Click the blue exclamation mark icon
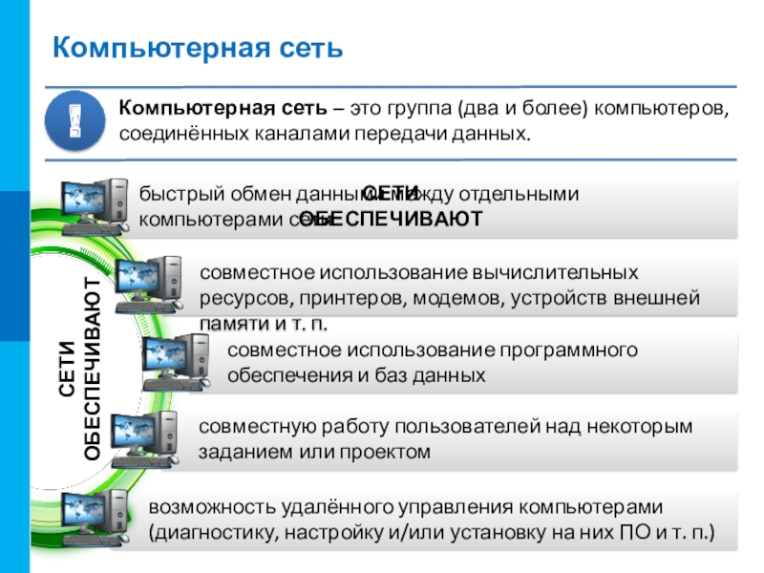Screen dimensions: 764x573 pos(75,120)
